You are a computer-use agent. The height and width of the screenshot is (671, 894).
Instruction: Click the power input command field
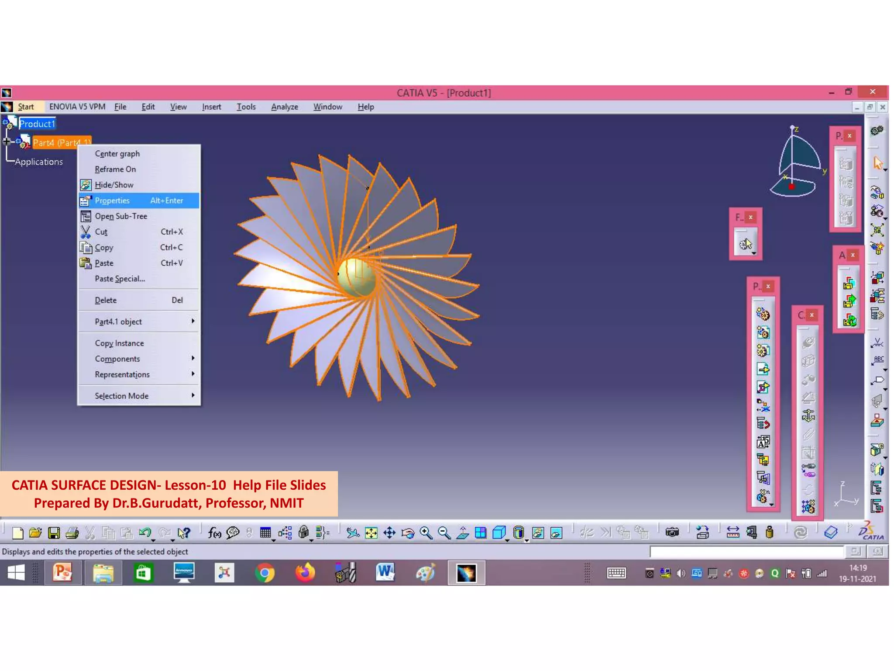point(746,552)
